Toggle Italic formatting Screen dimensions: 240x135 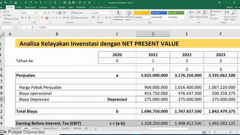tap(26, 18)
